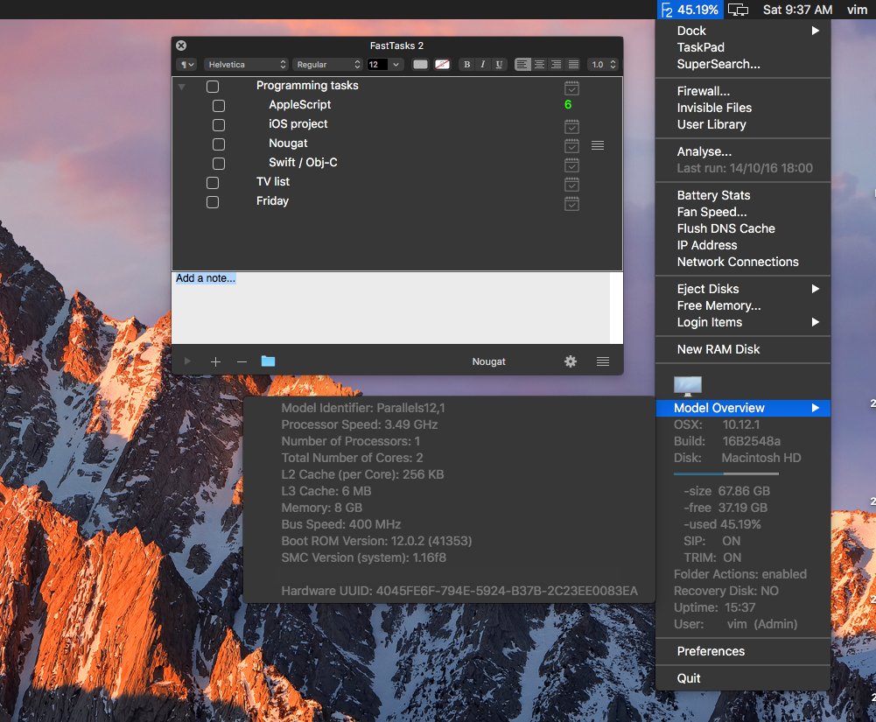
Task: Click the note lines icon next to Nougat task
Action: click(598, 146)
